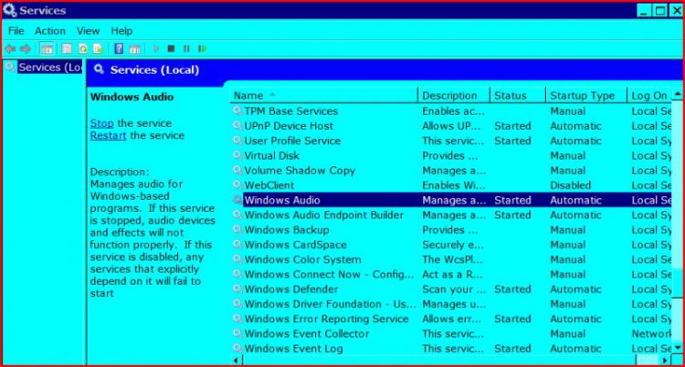Click the 'Securely e...' description of Windows CardSpace

pyautogui.click(x=453, y=245)
